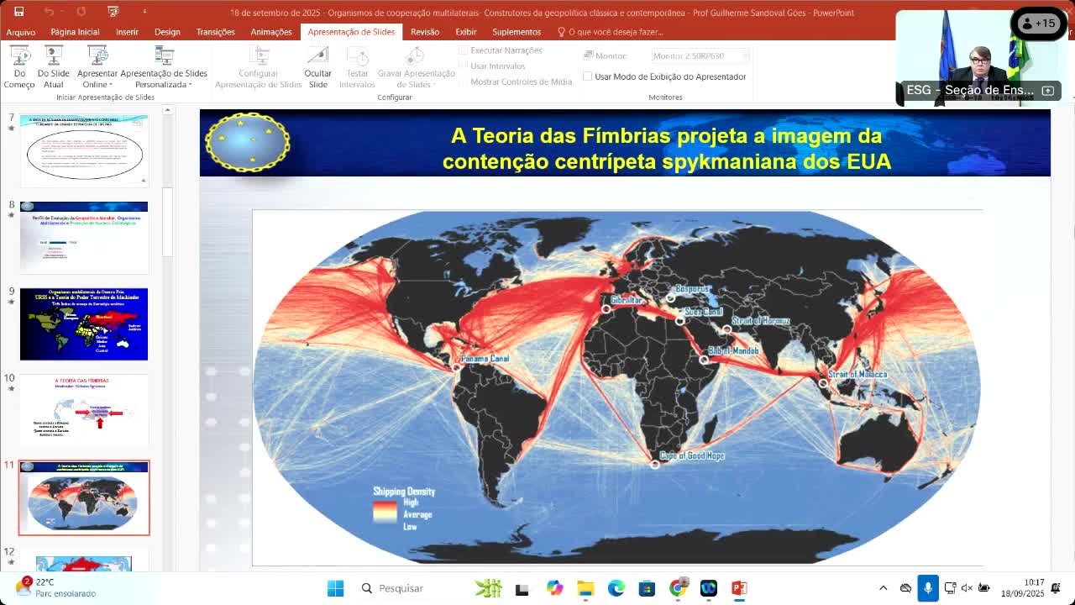1075x605 pixels.
Task: Open the Exibir tab
Action: (x=466, y=32)
